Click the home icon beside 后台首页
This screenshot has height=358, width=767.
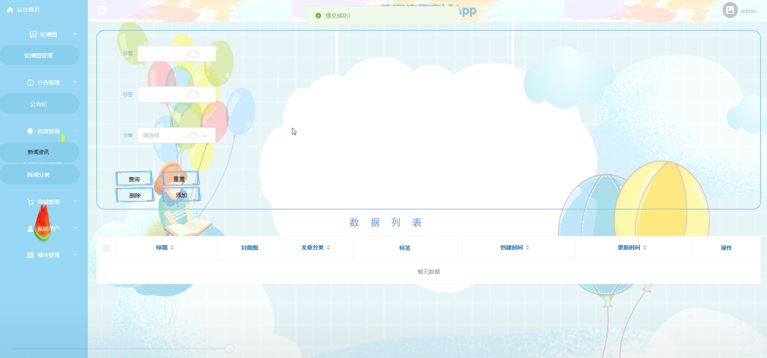click(x=10, y=10)
